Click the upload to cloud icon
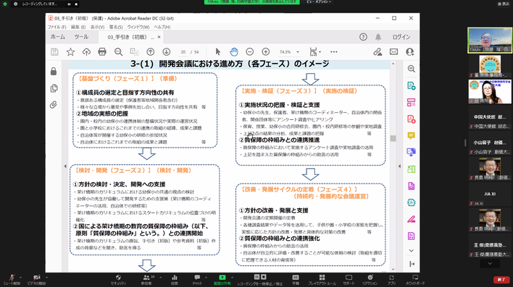Screen dimensions: 513x287 (86, 52)
